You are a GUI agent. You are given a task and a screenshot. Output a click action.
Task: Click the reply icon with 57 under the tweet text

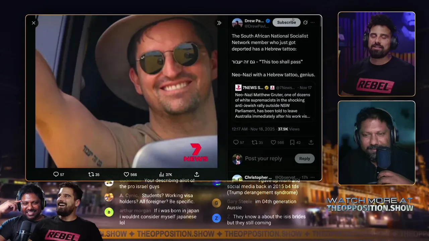pos(236,142)
